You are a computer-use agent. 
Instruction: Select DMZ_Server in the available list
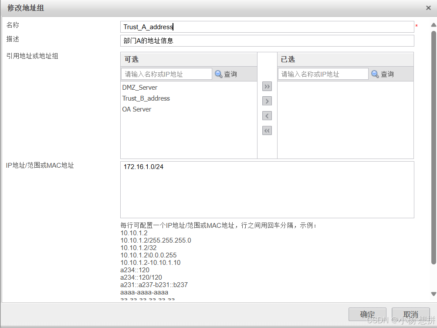coord(139,88)
